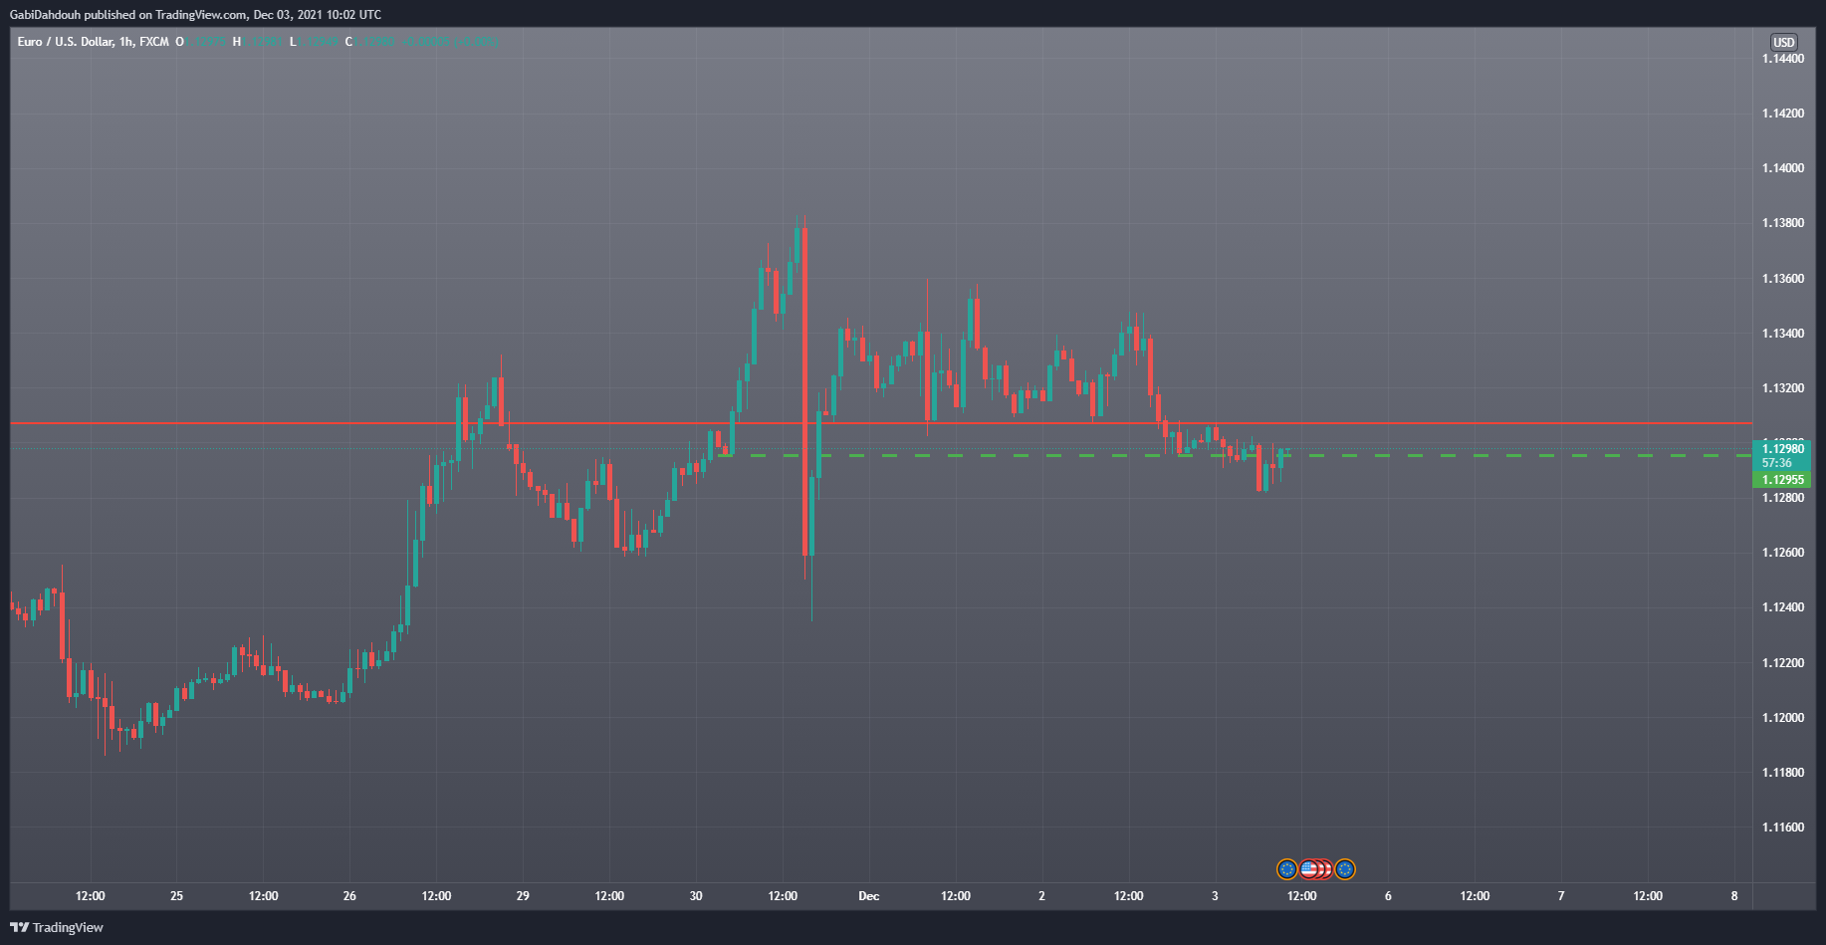Open the EU flag economic event before U.S. flags

(x=1286, y=869)
